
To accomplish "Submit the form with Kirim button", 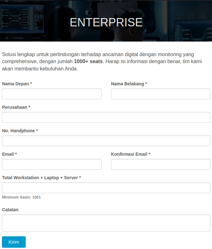I will coord(14,242).
